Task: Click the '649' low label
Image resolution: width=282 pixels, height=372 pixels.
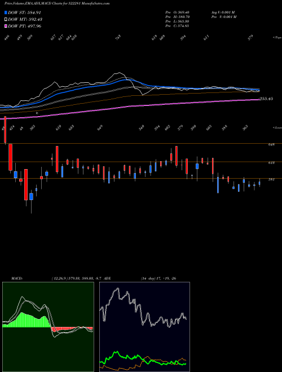Action: coord(100,127)
